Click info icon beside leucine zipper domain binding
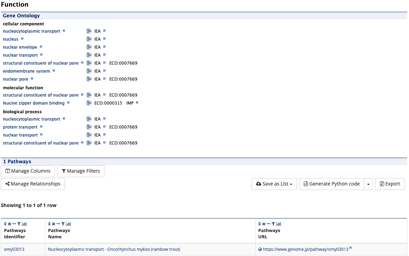Image resolution: width=409 pixels, height=256 pixels. (68, 103)
